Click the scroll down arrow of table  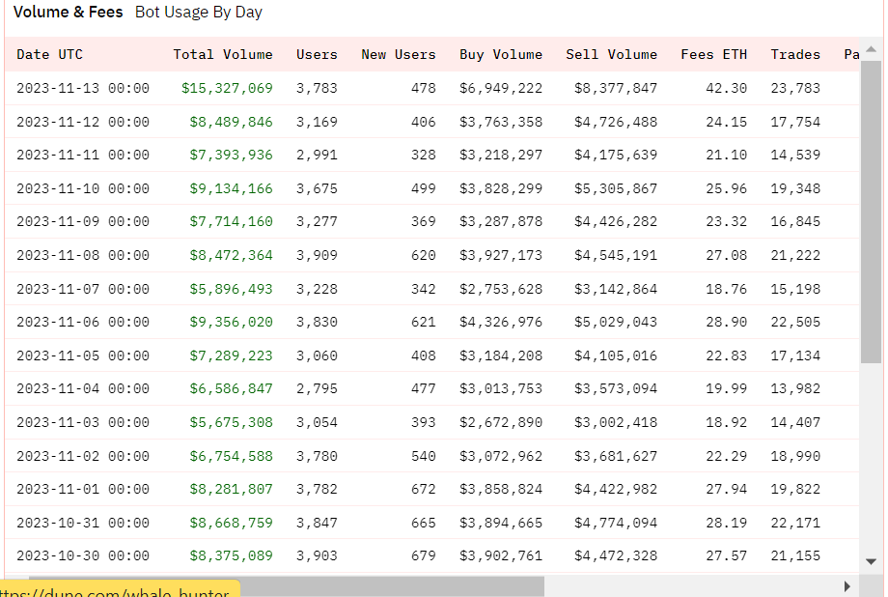(x=871, y=561)
